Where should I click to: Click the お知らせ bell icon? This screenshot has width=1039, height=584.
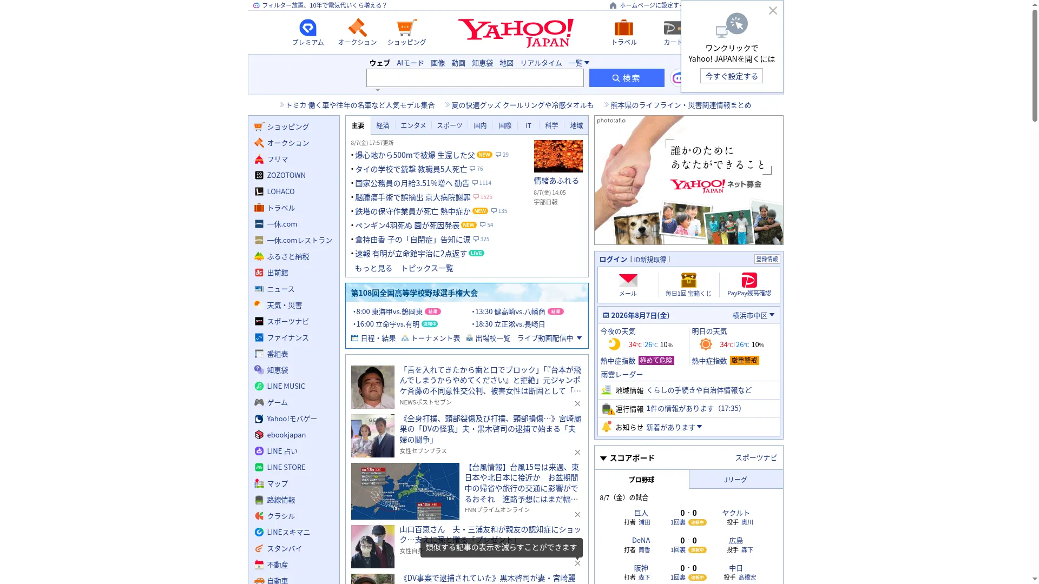[x=607, y=427]
